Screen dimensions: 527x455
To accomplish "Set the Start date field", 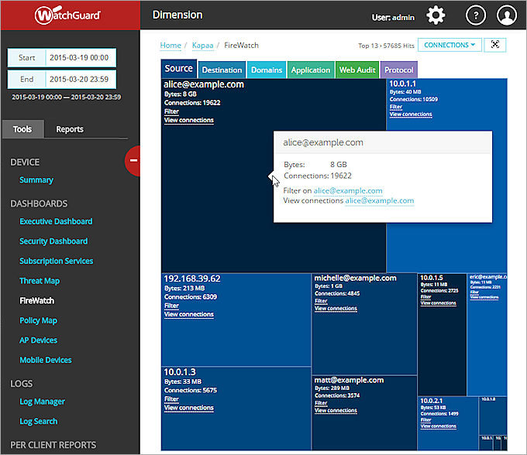I will click(80, 58).
